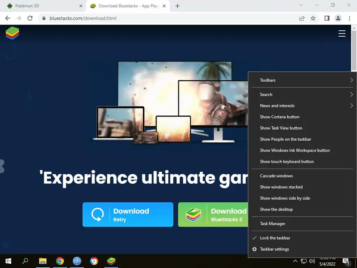Open the shield browser icon in taskbar
The width and height of the screenshot is (357, 268).
[x=94, y=261]
